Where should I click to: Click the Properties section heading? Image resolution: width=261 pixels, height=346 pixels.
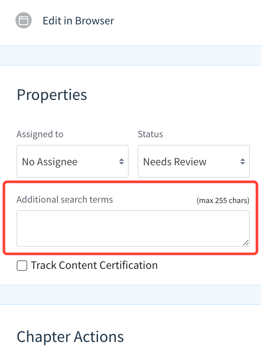coord(52,95)
